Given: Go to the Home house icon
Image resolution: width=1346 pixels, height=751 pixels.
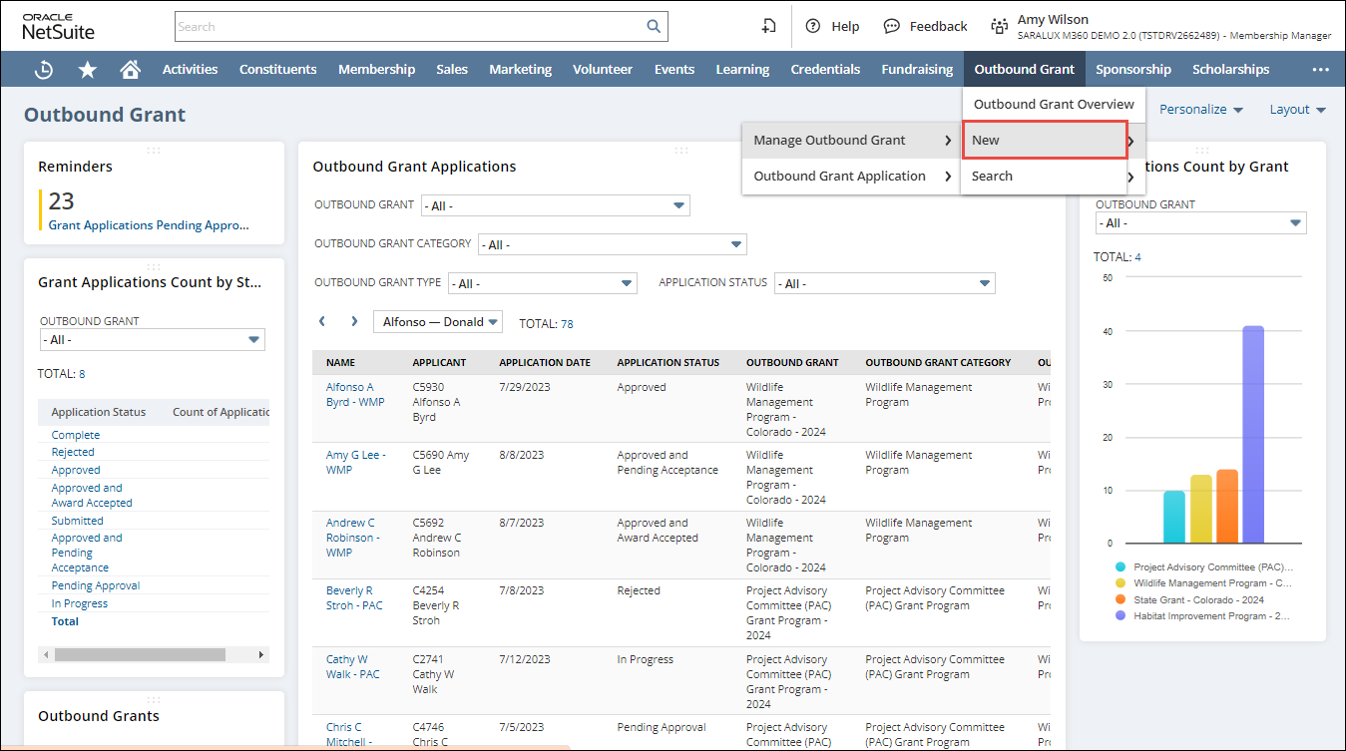Looking at the screenshot, I should coord(130,70).
